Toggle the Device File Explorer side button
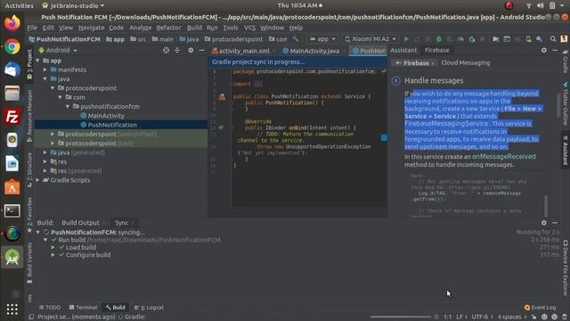The image size is (570, 321). coord(566,267)
